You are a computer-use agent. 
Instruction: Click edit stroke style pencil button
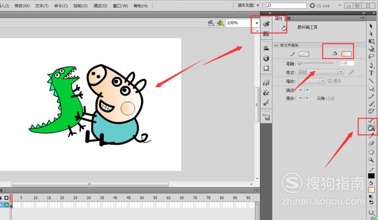coord(351,72)
